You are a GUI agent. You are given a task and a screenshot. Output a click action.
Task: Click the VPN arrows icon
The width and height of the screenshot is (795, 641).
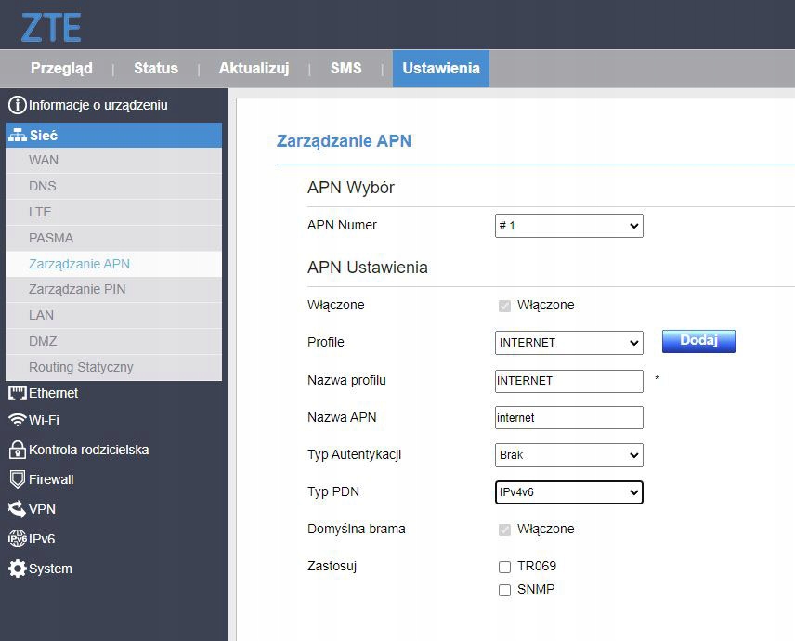pyautogui.click(x=17, y=509)
